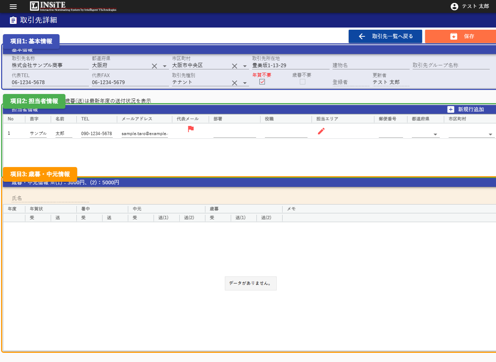
Task: Select the 項目3: 歳暮・中元情報 tab label
Action: (40, 174)
